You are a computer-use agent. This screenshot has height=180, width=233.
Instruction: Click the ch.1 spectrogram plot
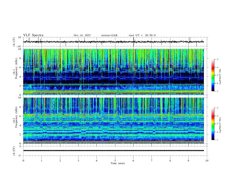113,72
